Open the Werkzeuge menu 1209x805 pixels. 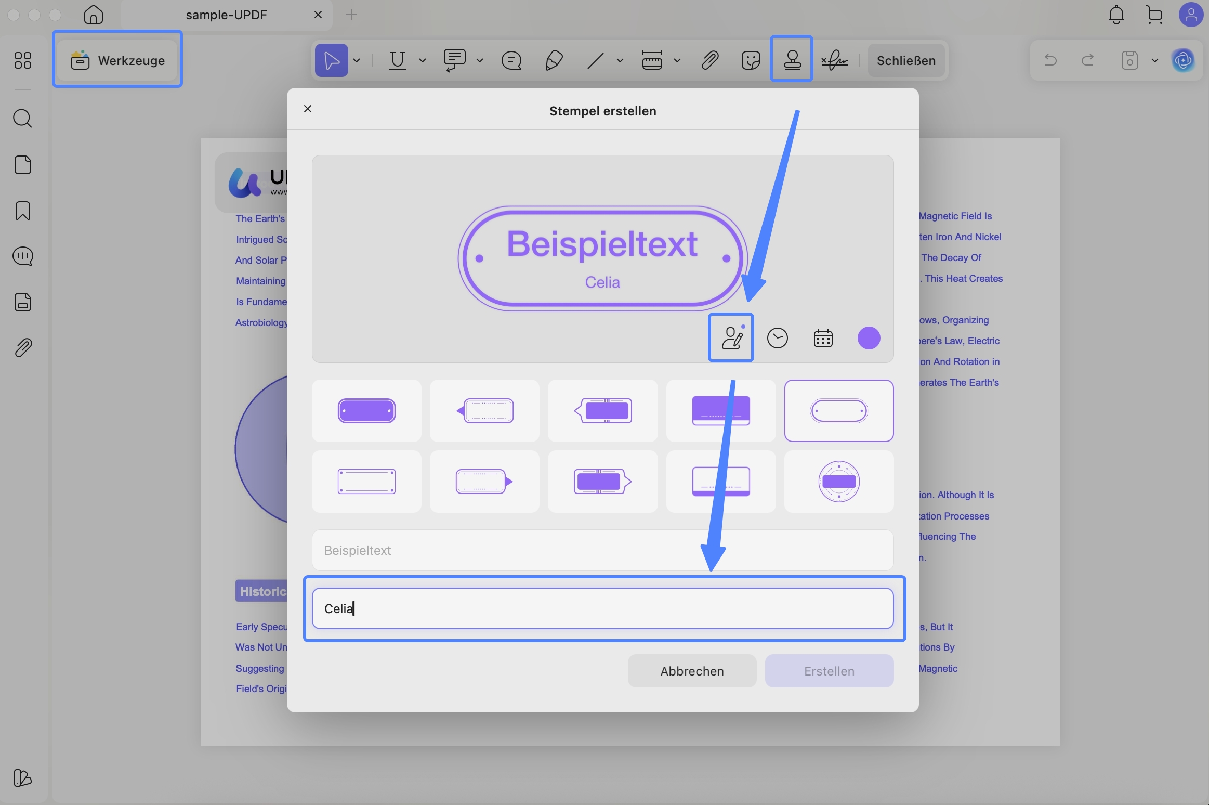tap(117, 60)
